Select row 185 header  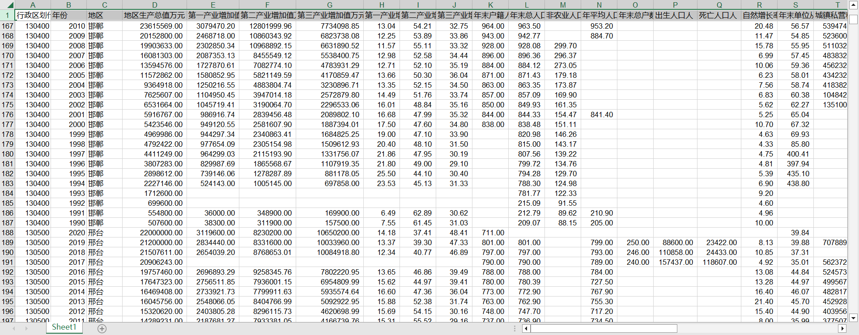pos(8,203)
